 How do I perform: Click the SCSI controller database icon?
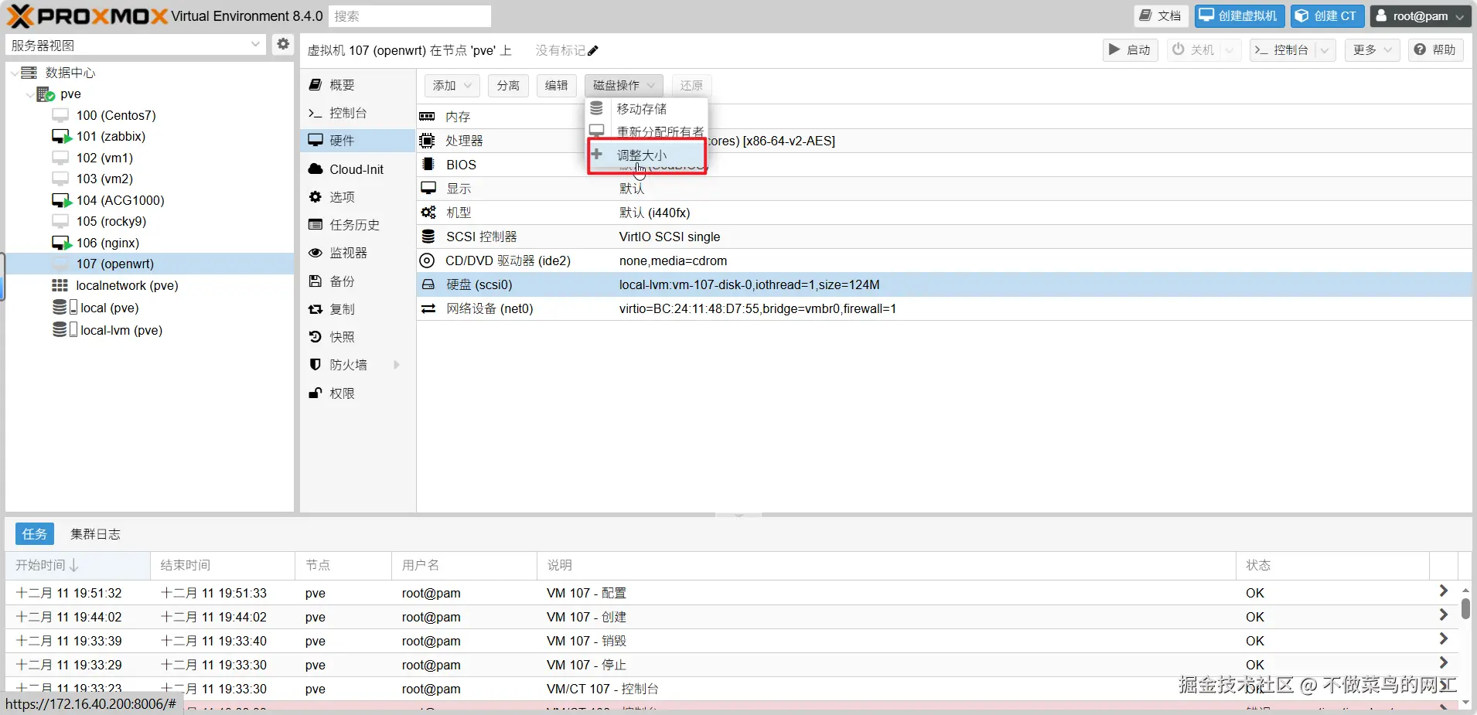(x=428, y=237)
